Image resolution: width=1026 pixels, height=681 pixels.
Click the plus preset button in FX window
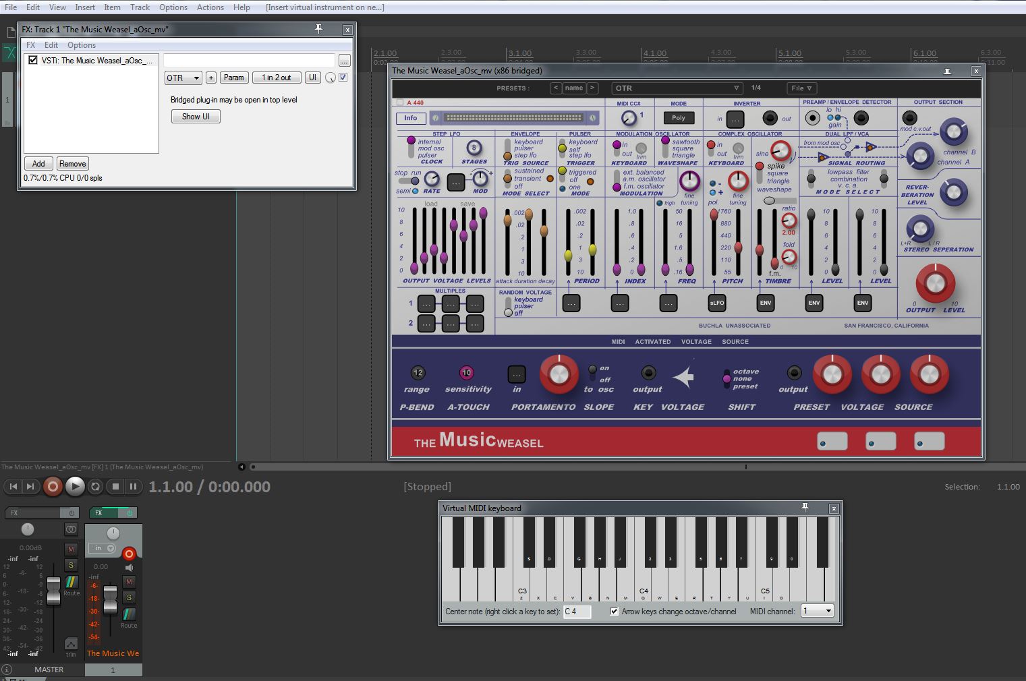(x=210, y=78)
